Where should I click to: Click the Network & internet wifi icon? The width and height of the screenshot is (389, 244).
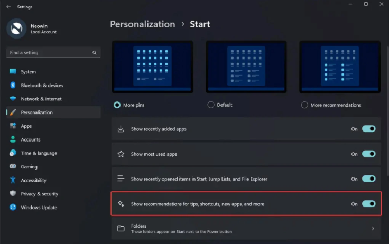[13, 99]
